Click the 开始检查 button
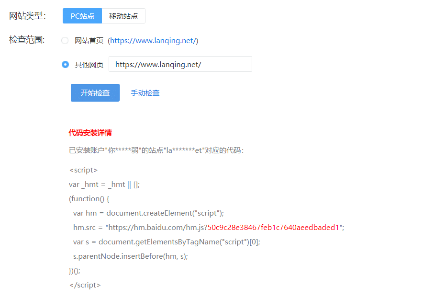Viewport: 434px width, 299px height. click(x=95, y=93)
